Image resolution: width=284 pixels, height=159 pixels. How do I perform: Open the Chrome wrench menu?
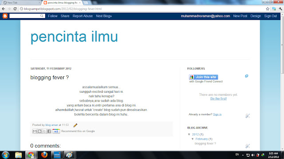[x=280, y=9]
